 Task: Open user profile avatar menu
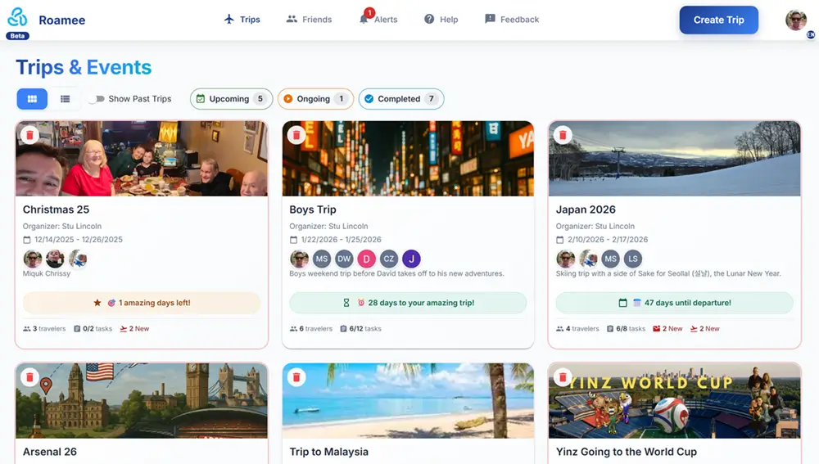(x=795, y=20)
